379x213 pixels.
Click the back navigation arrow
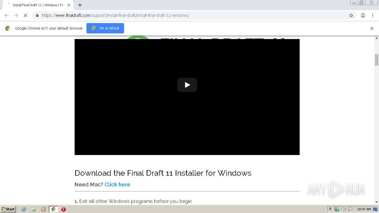(7, 15)
